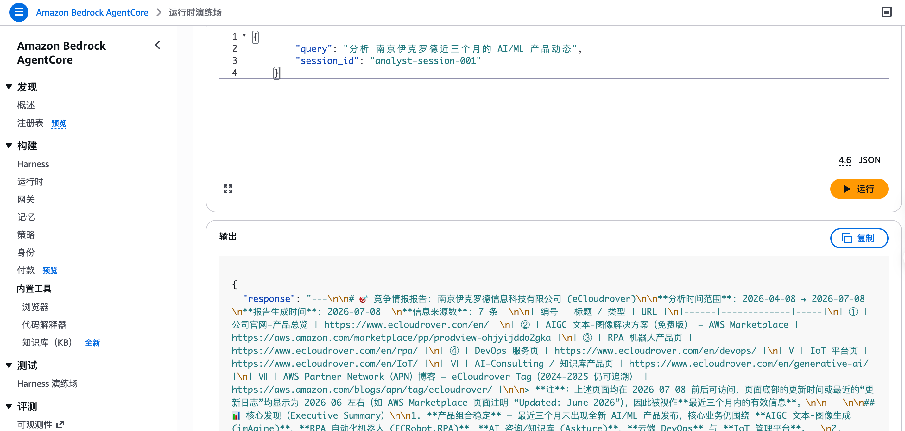Viewport: 905px width, 431px height.
Task: Collapse the 评测 section
Action: (9, 406)
